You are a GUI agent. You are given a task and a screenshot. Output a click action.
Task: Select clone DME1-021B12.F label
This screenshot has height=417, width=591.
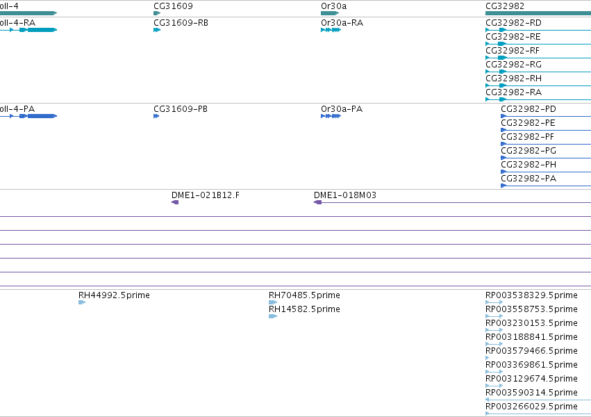coord(206,195)
